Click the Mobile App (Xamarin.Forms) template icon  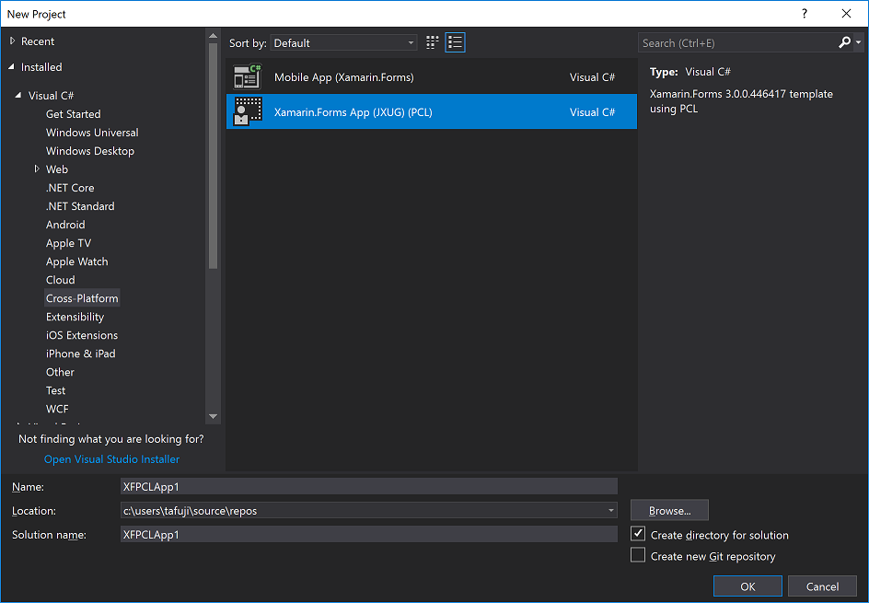click(248, 77)
